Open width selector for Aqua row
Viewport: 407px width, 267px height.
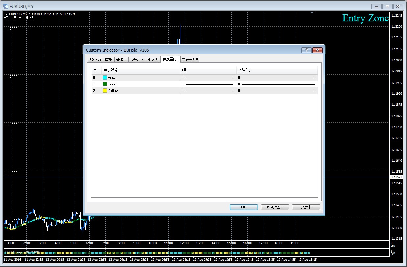click(x=208, y=78)
